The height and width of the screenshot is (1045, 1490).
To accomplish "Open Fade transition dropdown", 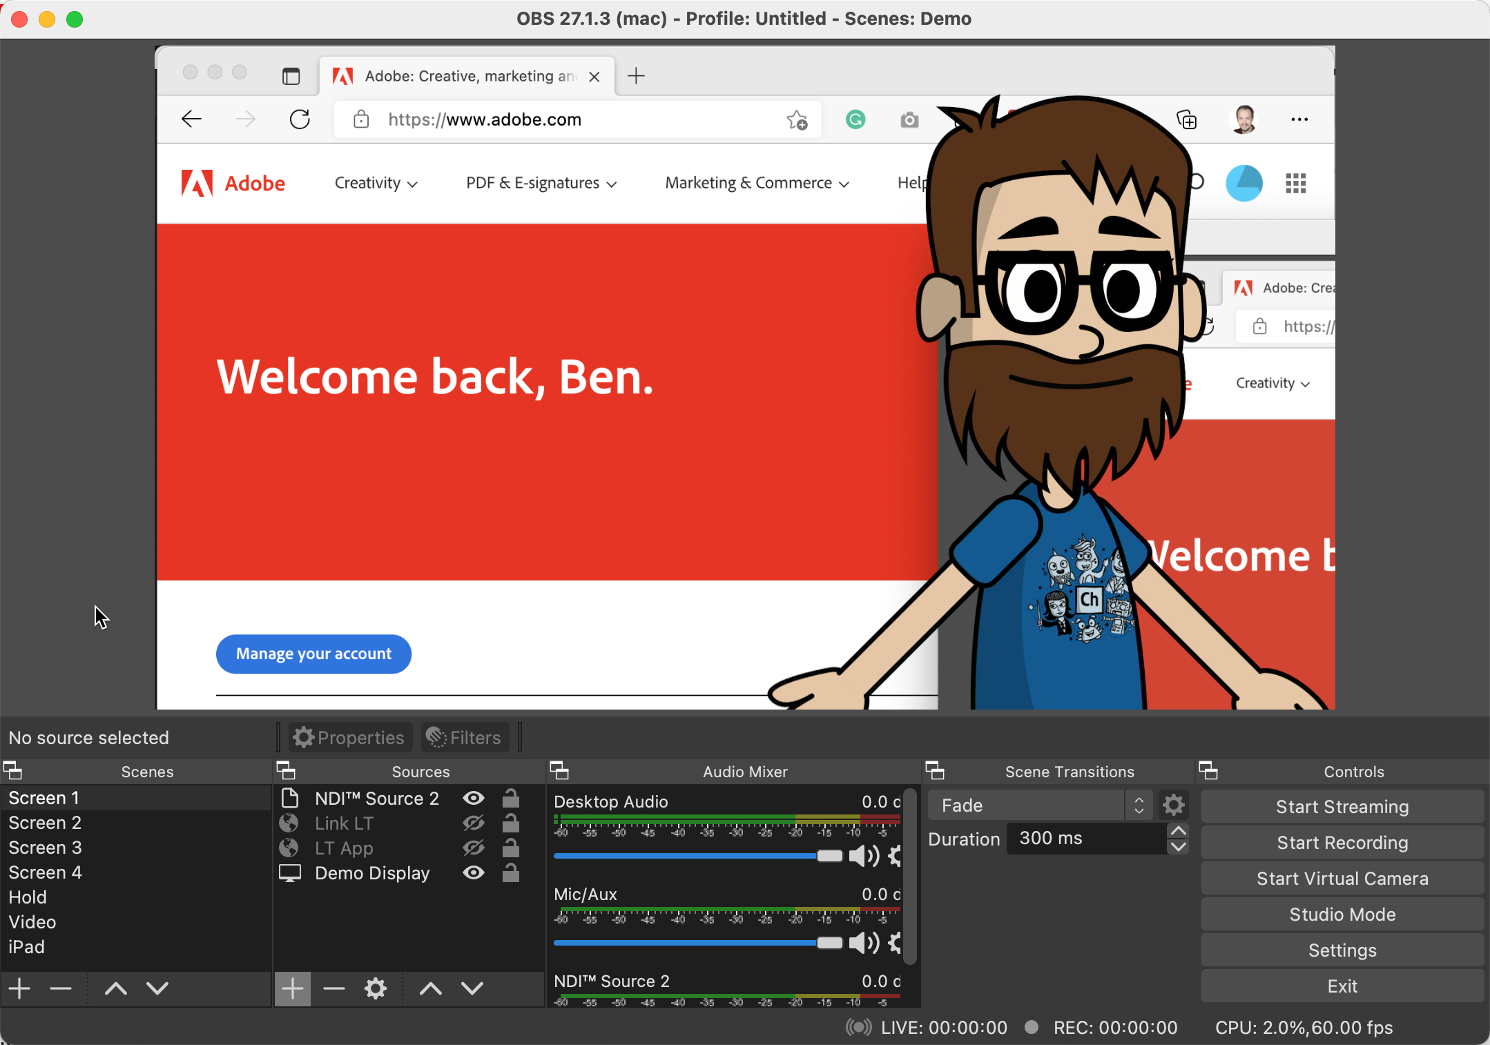I will 1040,805.
